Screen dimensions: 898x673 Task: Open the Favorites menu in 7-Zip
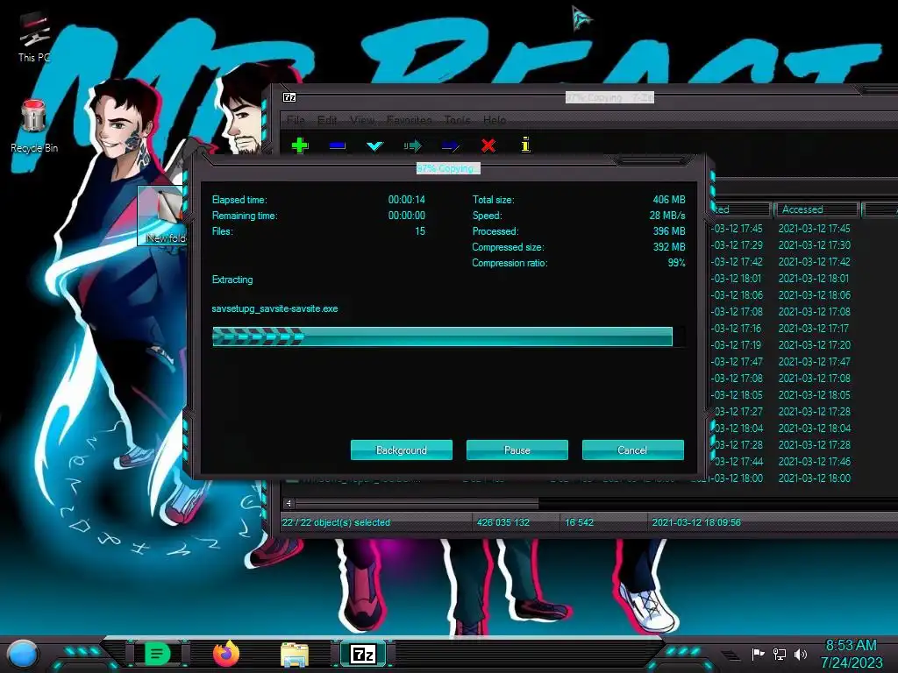pos(409,120)
